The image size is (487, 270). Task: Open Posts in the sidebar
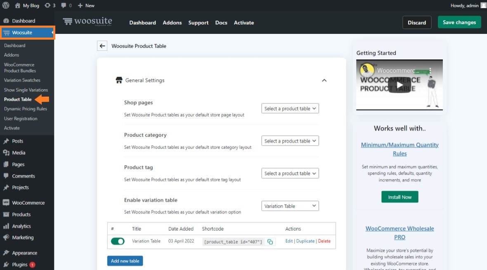17,141
